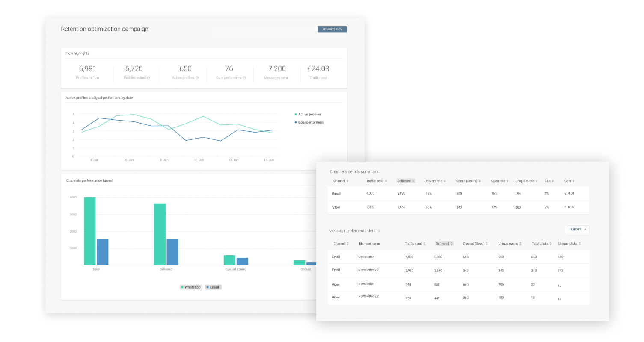The image size is (644, 342).
Task: Sort by Unique opens in messaging elements
Action: pos(510,243)
